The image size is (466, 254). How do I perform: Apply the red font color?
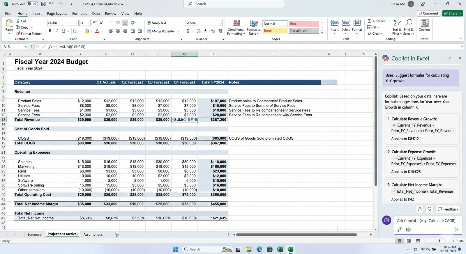pos(97,31)
